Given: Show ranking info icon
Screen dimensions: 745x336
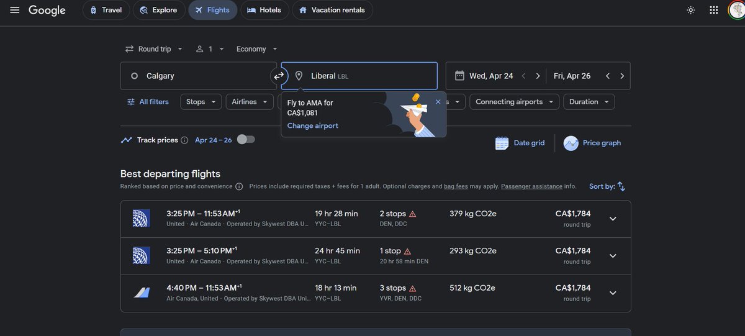Looking at the screenshot, I should 239,186.
